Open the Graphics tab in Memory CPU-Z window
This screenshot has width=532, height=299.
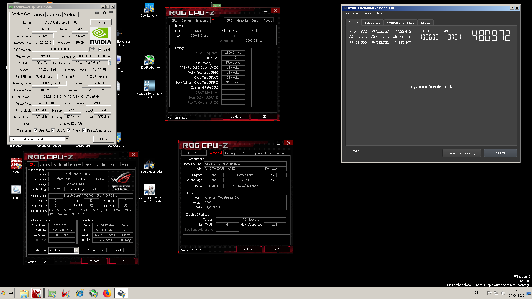coord(243,20)
